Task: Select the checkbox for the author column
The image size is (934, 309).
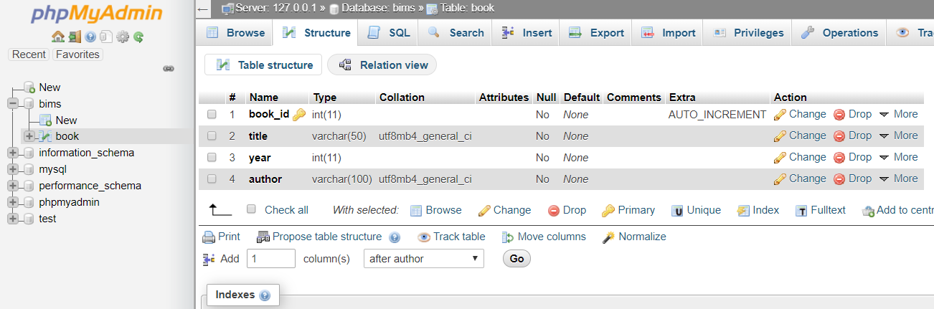Action: [212, 179]
